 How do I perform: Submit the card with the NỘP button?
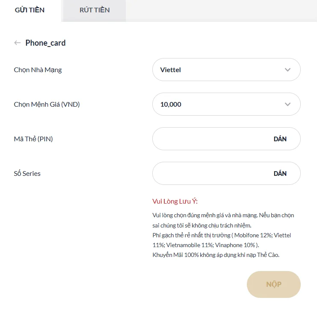click(274, 284)
